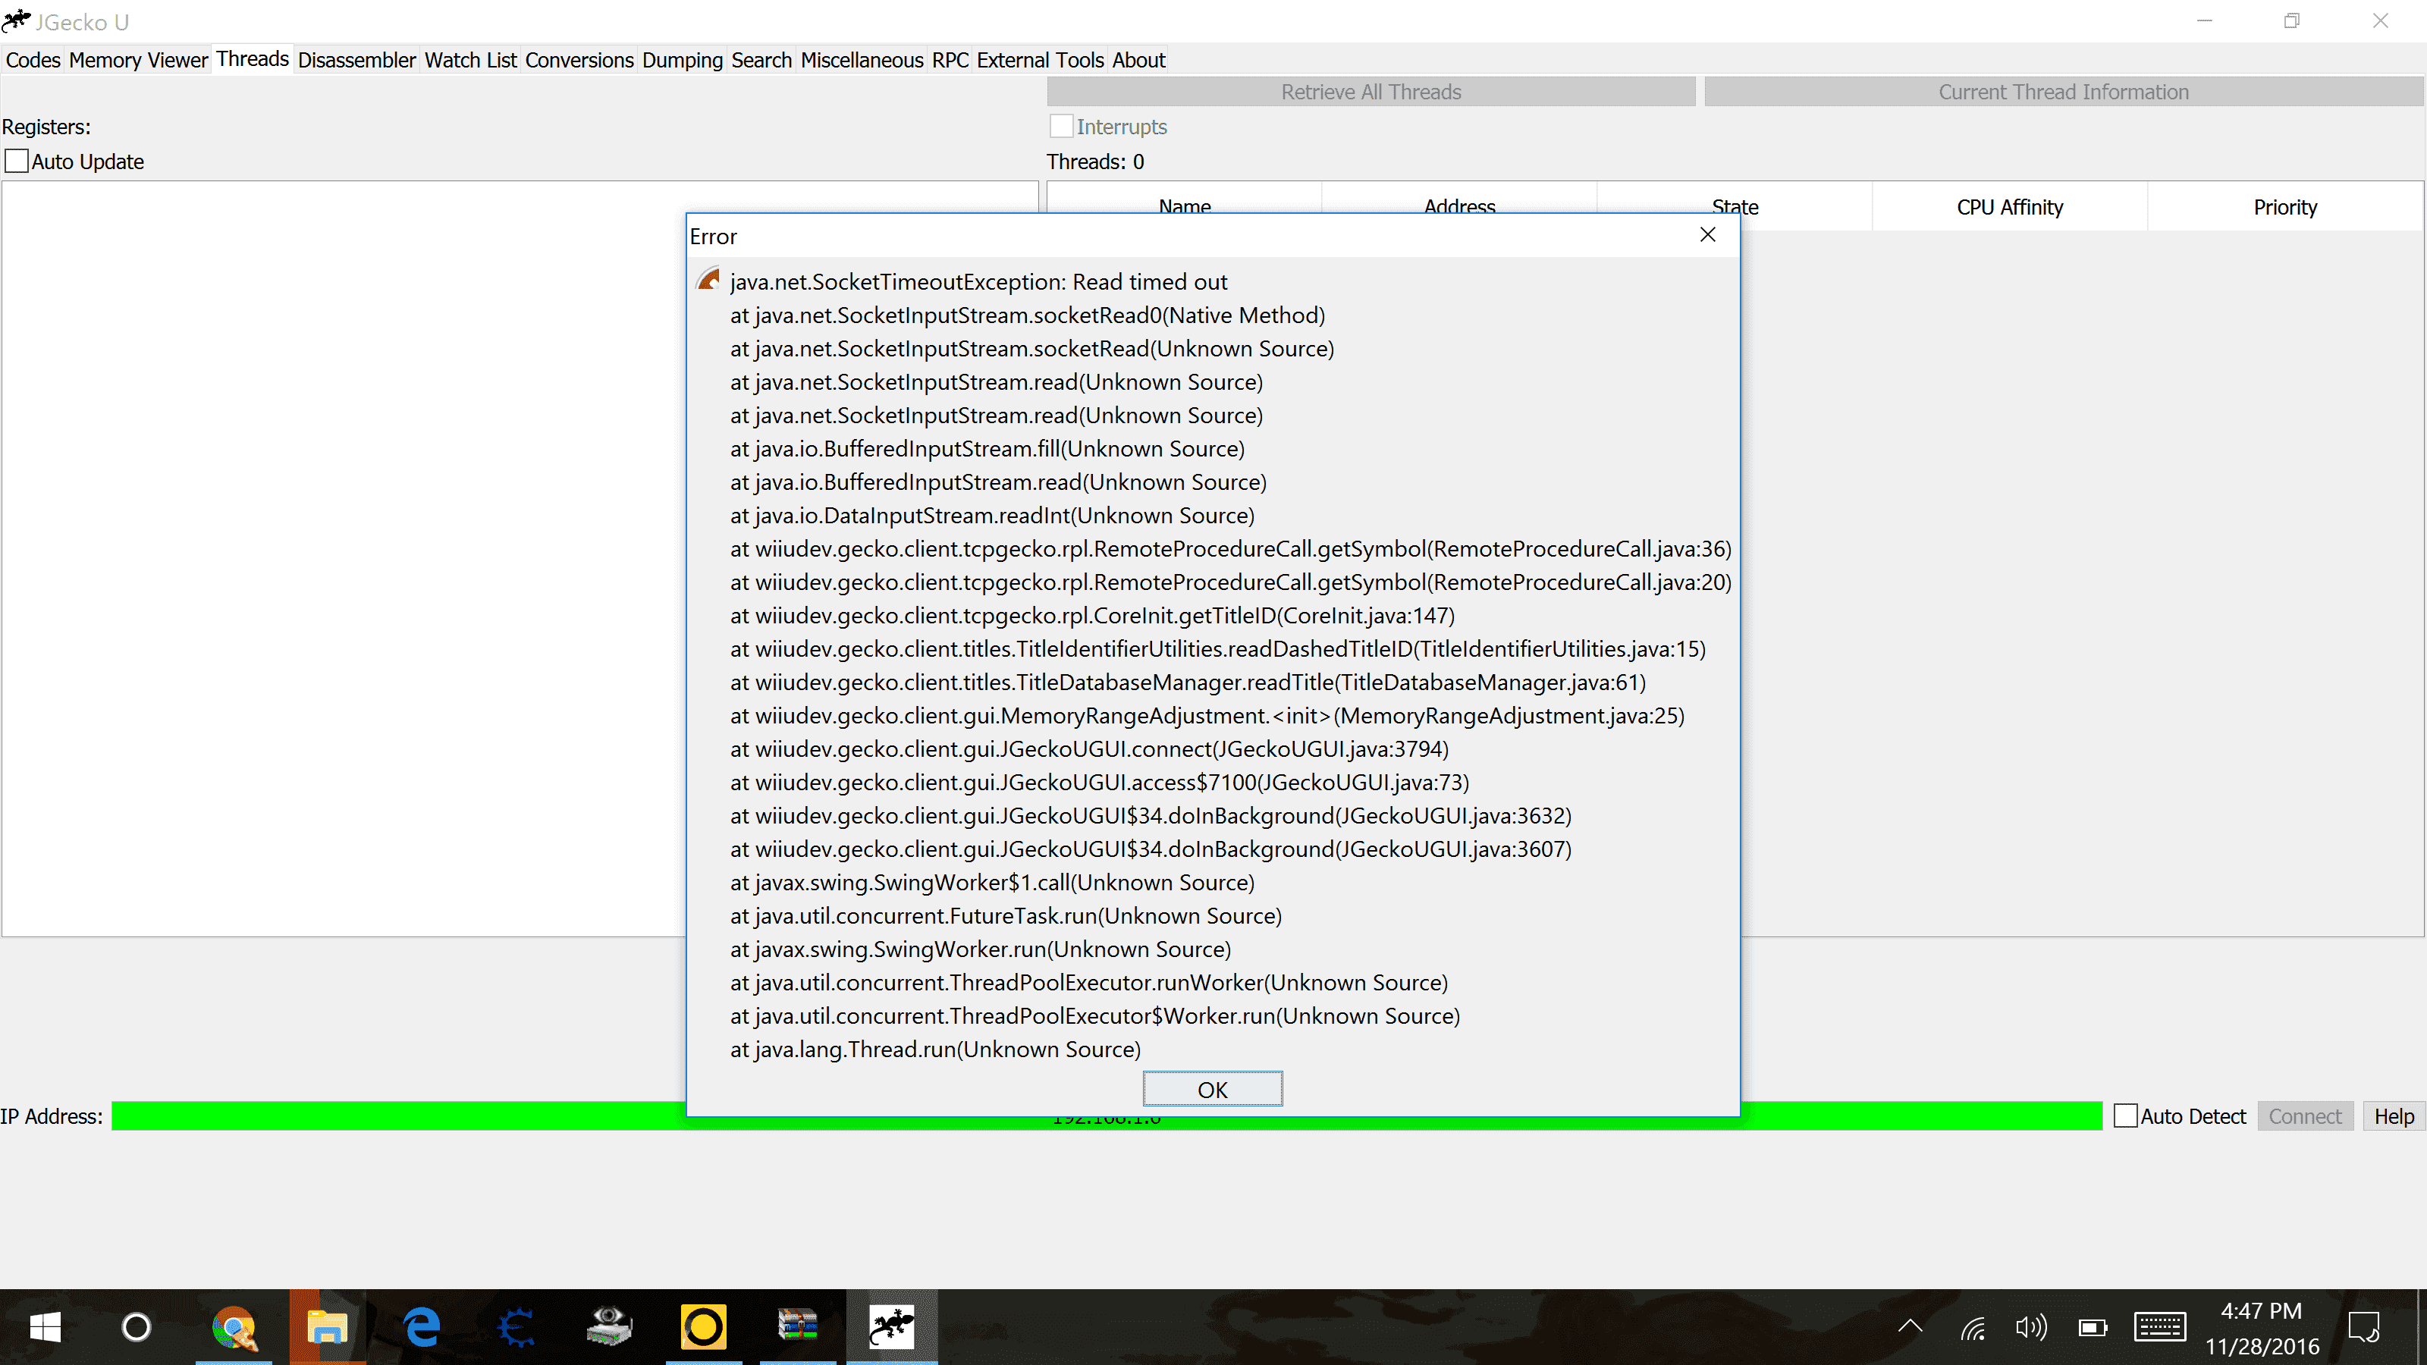
Task: Open the Codes tab
Action: (33, 61)
